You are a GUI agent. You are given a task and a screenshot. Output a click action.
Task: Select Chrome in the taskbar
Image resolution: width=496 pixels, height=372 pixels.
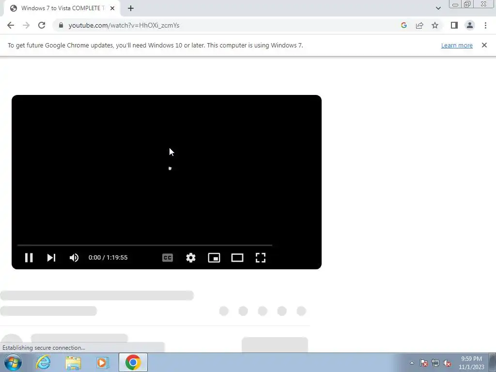click(x=133, y=362)
